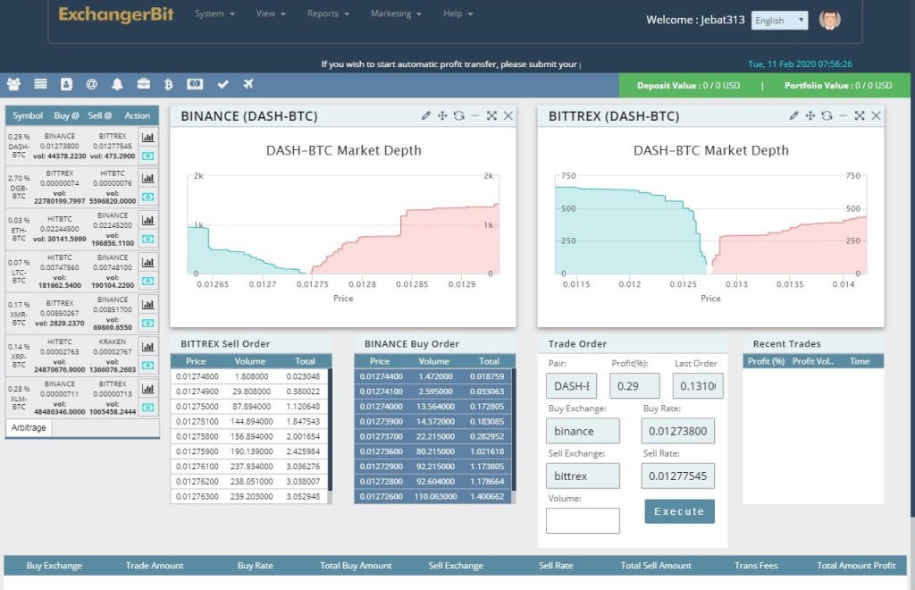This screenshot has height=590, width=915.
Task: Select the Arbitrage tab
Action: tap(29, 428)
